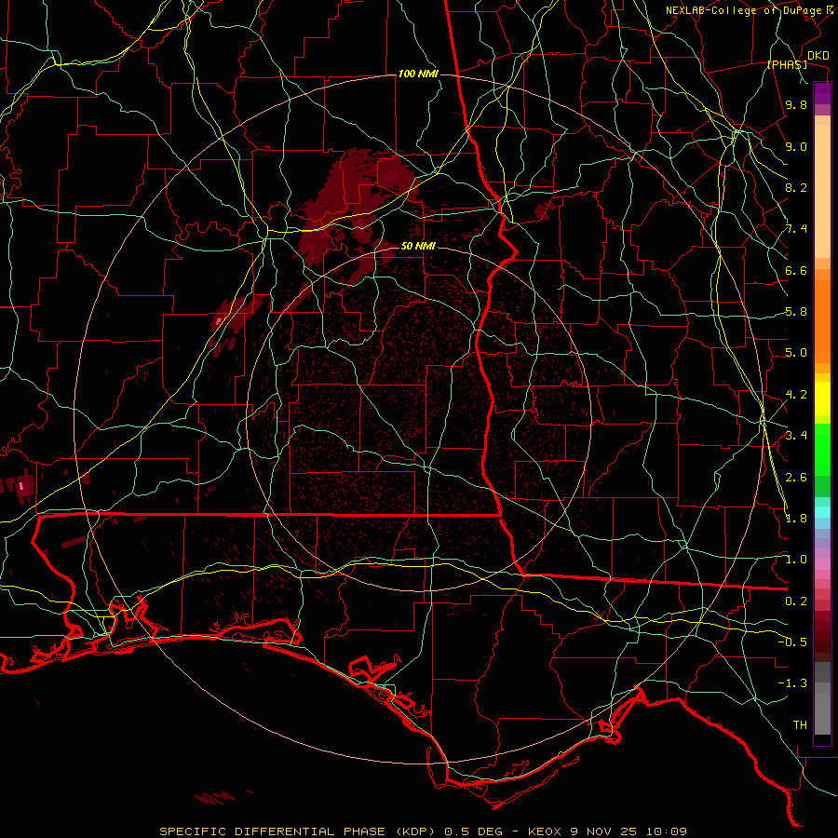The height and width of the screenshot is (838, 838).
Task: Click the -1.3 scale value
Action: (x=792, y=683)
